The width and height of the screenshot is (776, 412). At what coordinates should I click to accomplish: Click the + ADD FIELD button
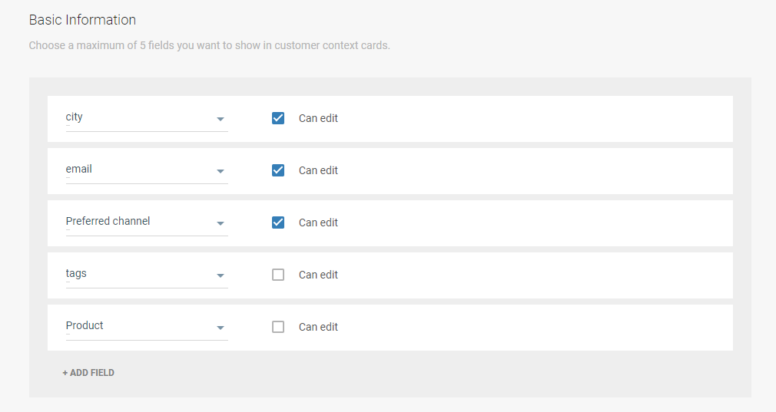tap(88, 373)
